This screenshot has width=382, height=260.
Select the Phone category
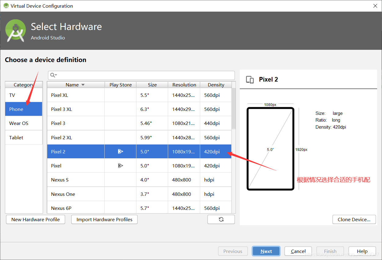[24, 109]
